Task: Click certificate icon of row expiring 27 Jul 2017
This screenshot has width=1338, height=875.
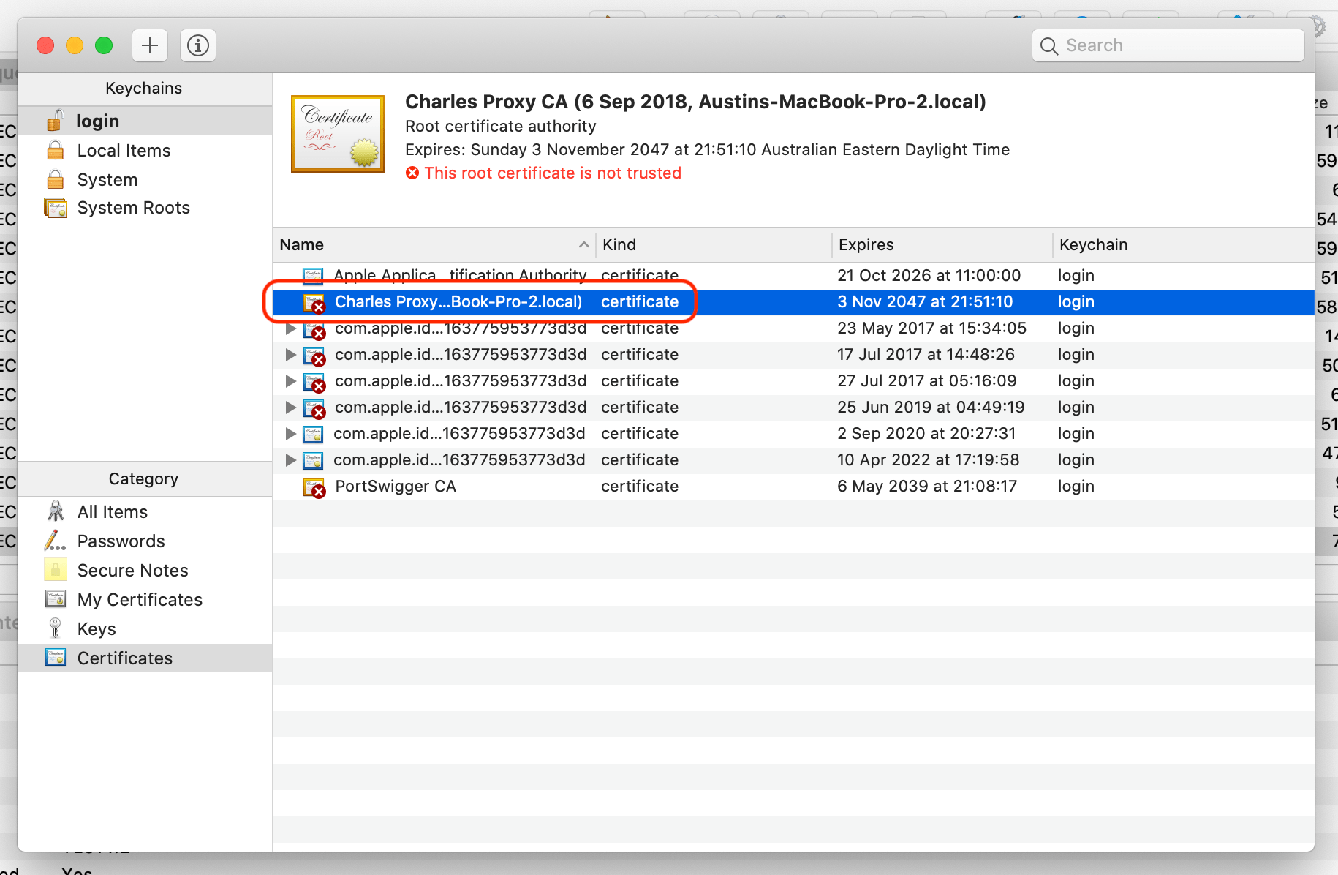Action: tap(314, 382)
